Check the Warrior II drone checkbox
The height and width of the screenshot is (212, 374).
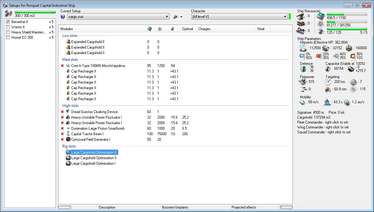click(8, 27)
